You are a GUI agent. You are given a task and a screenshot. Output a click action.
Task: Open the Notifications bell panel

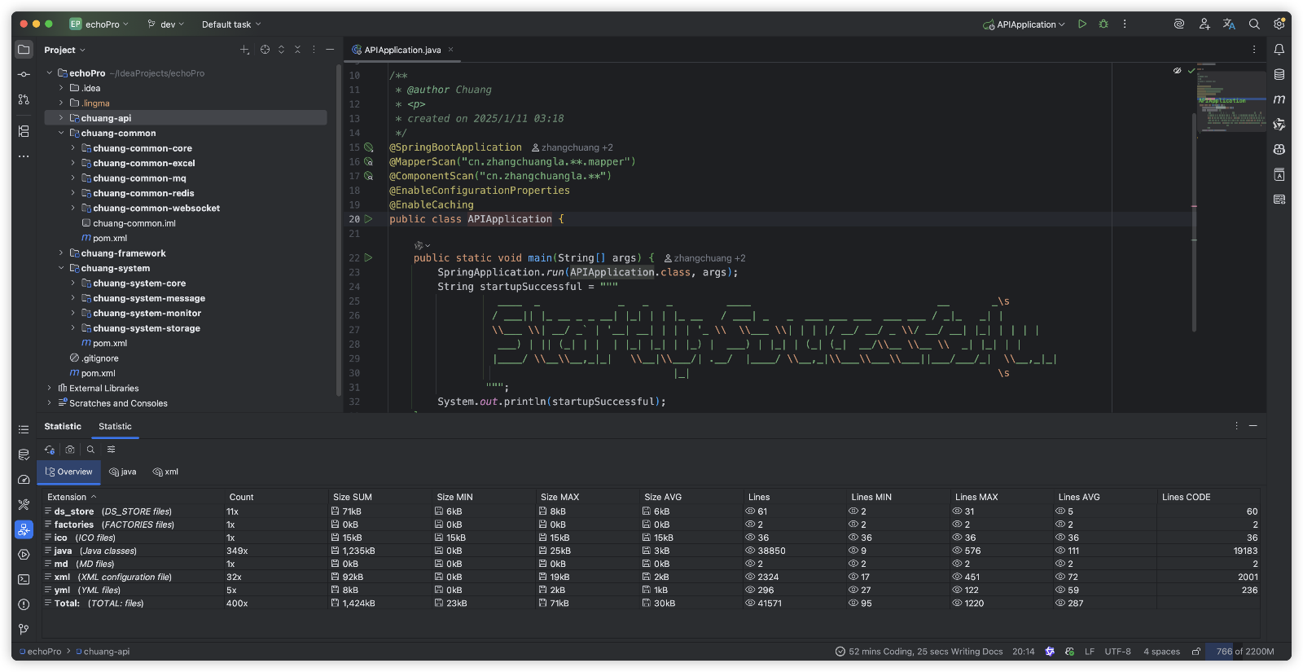pos(1279,50)
